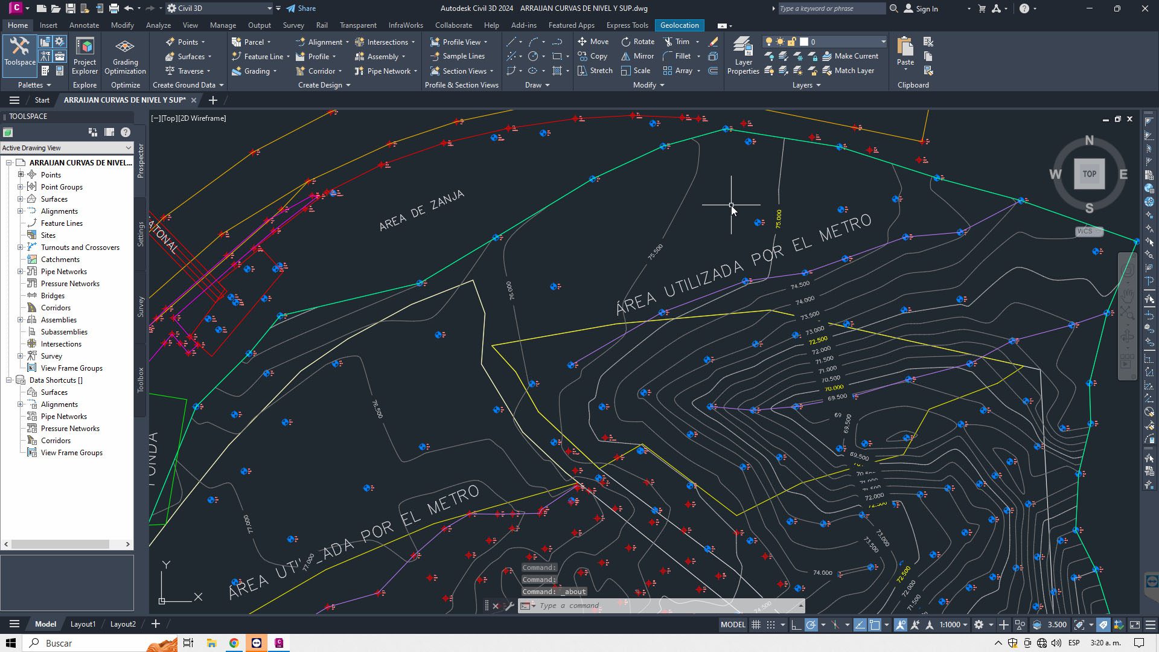Open the Toolspace palette button
Screen dimensions: 1159x652
[19, 52]
